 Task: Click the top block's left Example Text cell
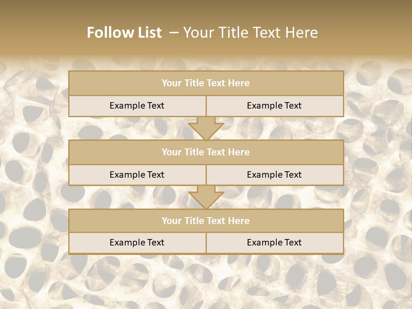point(137,106)
